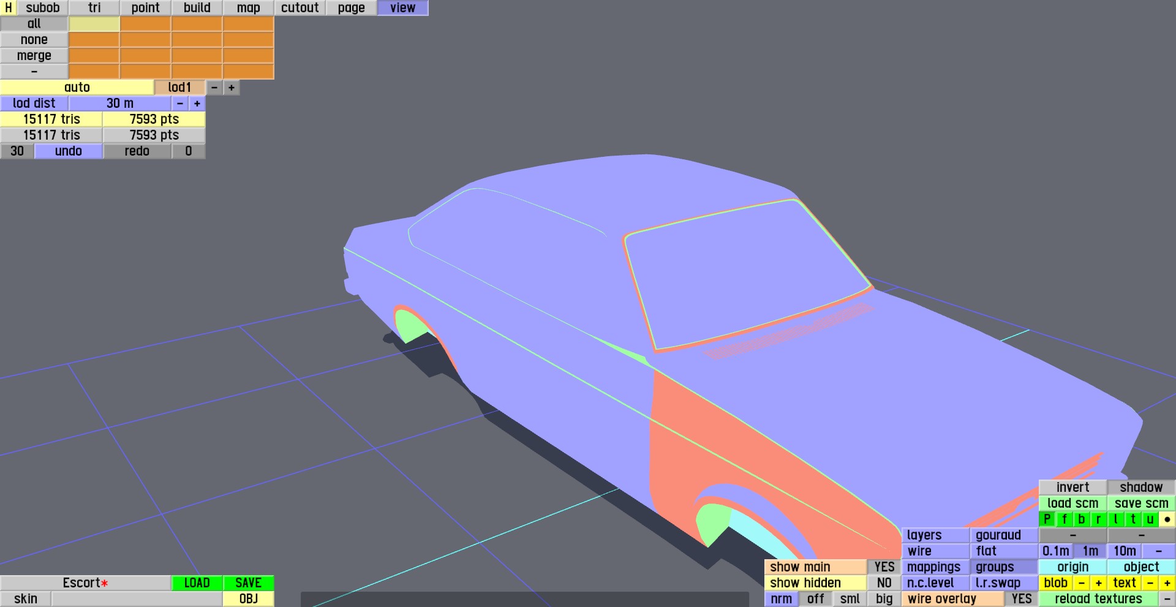Toggle the green l view button
The image size is (1176, 607).
tap(1116, 519)
